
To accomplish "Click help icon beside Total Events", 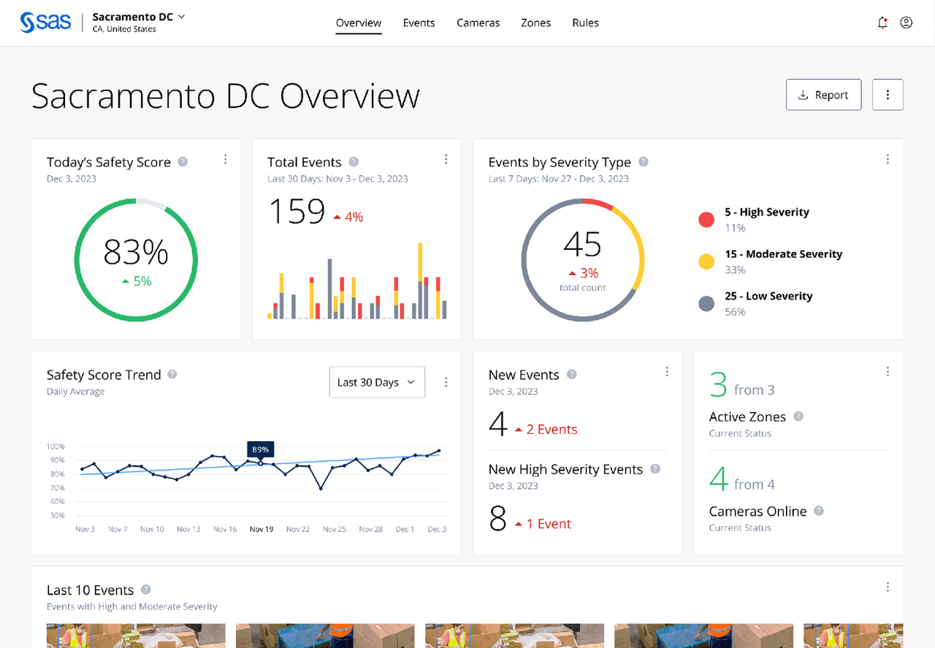I will pyautogui.click(x=354, y=162).
